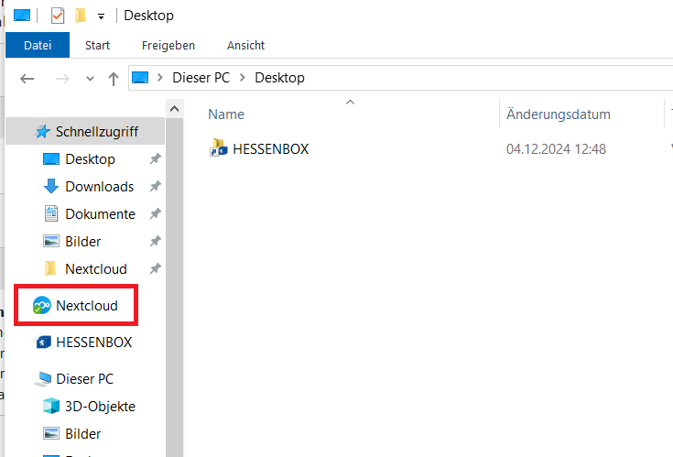Switch to the Ansicht ribbon tab
673x457 pixels.
245,45
